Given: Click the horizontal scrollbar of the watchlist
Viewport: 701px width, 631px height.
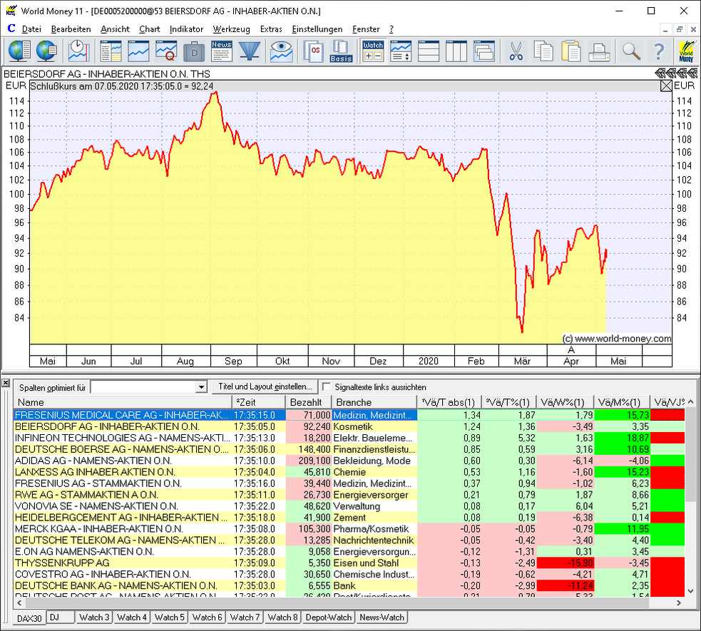Looking at the screenshot, I should click(x=342, y=602).
